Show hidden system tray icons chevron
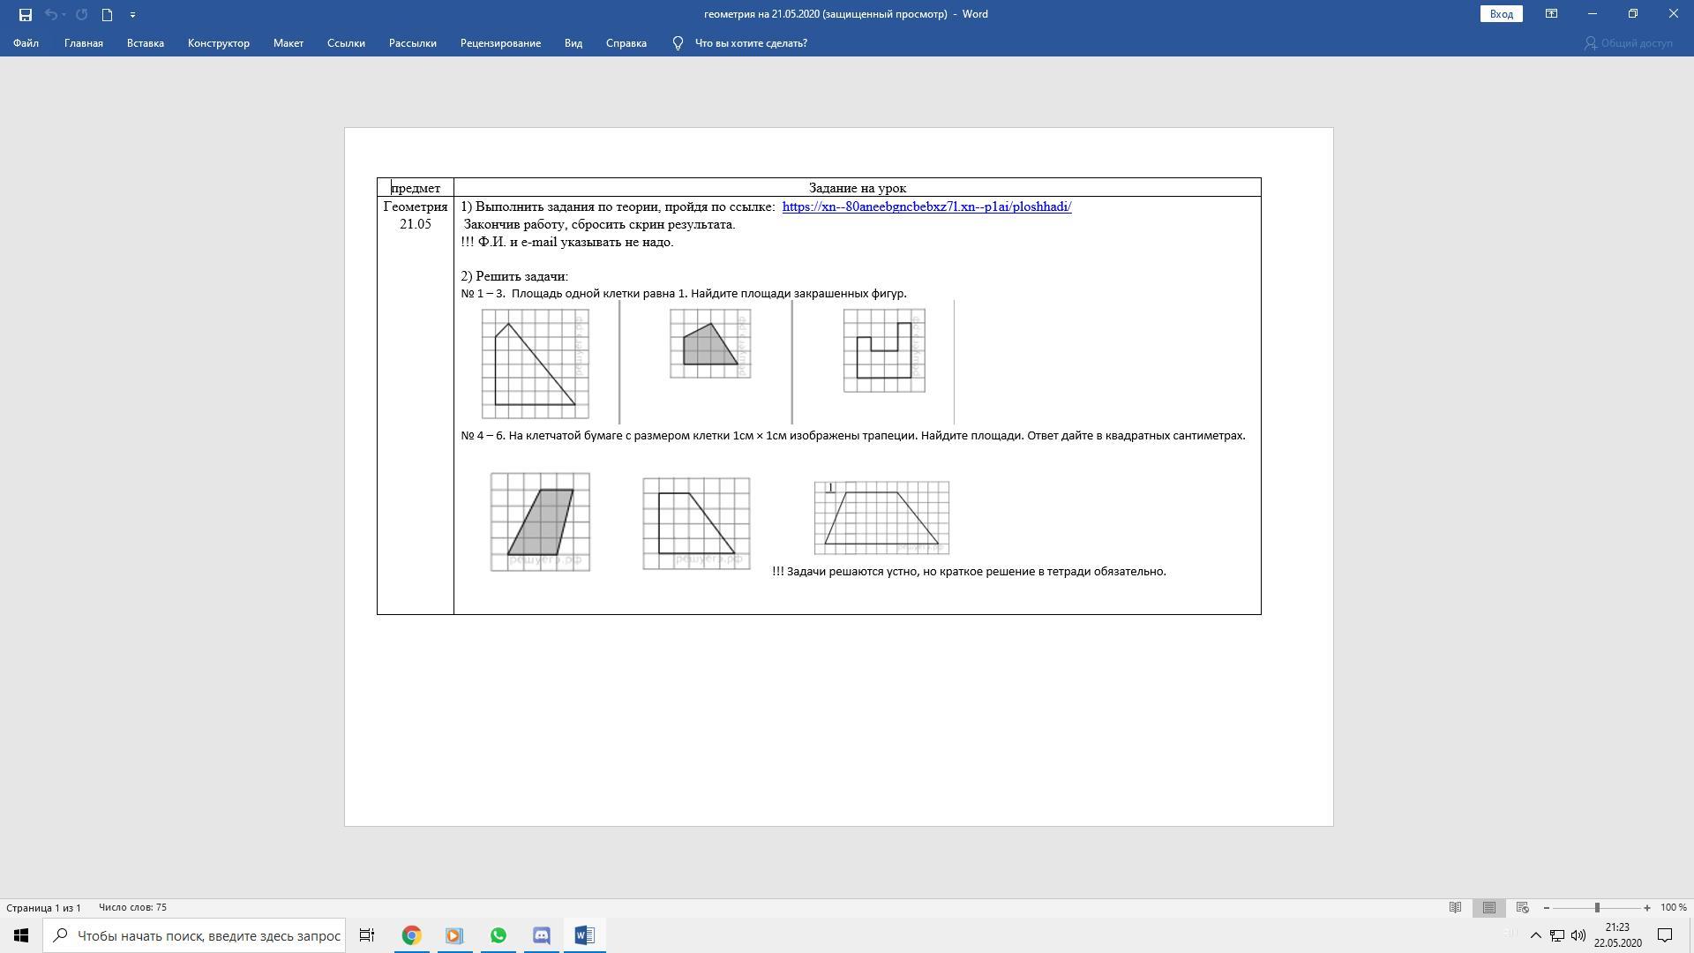The height and width of the screenshot is (953, 1694). (1535, 935)
